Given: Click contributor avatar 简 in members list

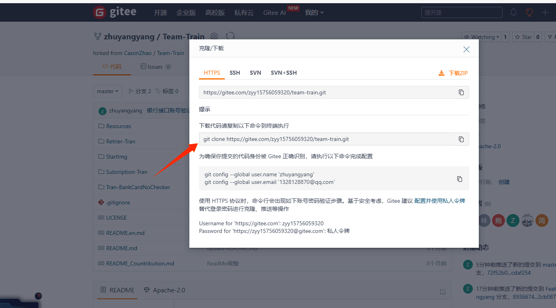Looking at the screenshot, I should (x=542, y=220).
